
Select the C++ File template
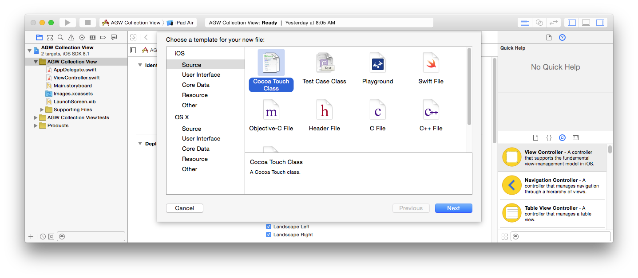point(431,115)
